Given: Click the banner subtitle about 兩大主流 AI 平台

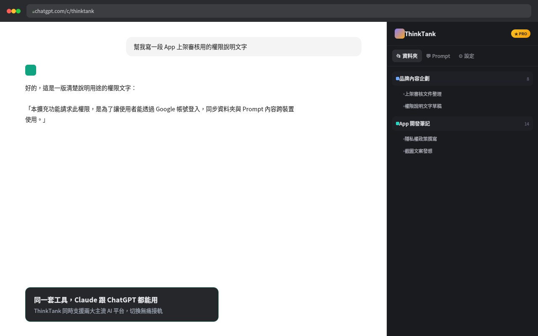Looking at the screenshot, I should [x=98, y=311].
